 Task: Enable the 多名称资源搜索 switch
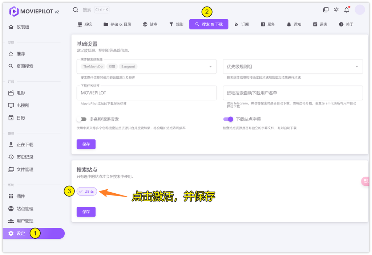[x=81, y=119]
